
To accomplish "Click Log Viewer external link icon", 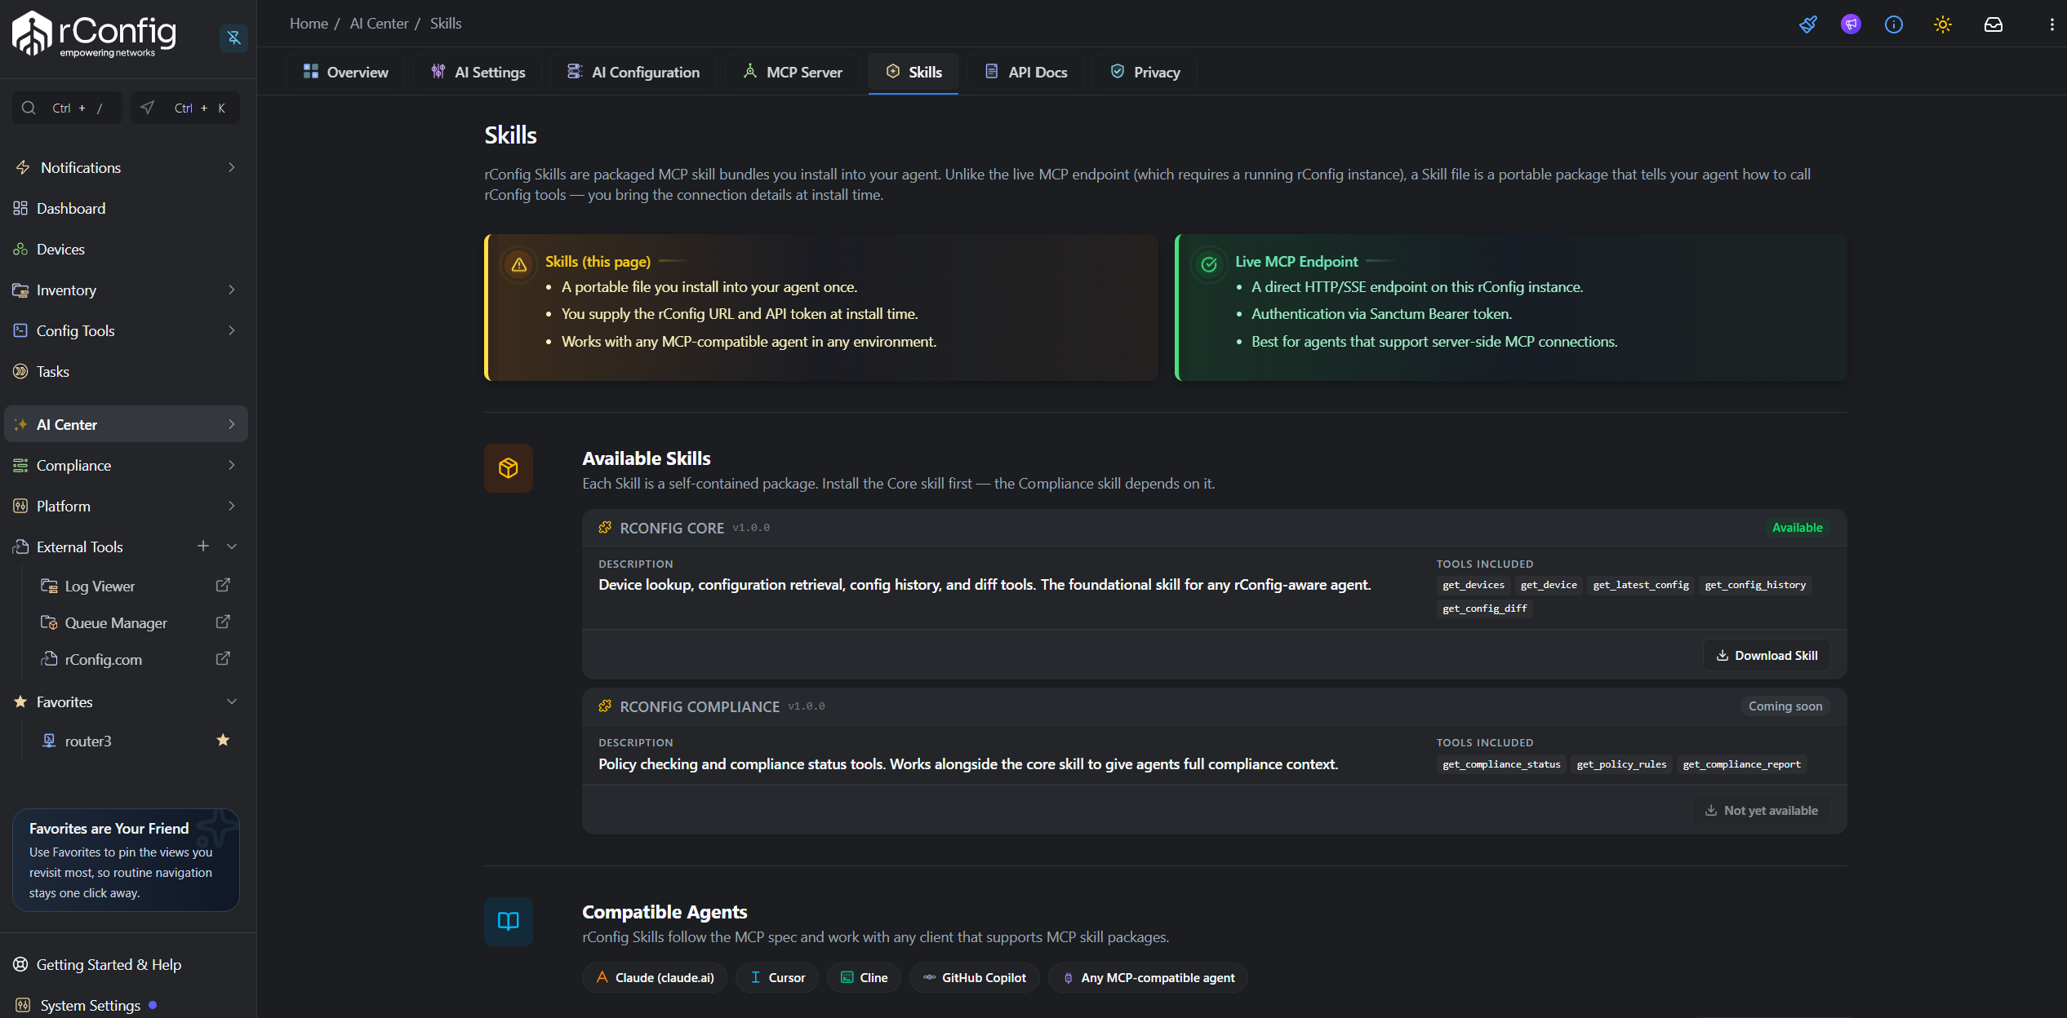I will coord(223,585).
